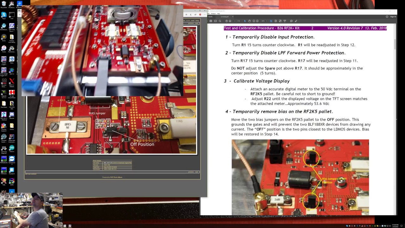The image size is (405, 228).
Task: Open the Help menu in Acrobat
Action: 218,14
